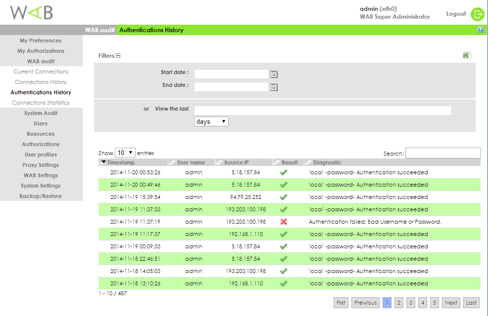Click the Logout link text
488x316 pixels.
[456, 14]
